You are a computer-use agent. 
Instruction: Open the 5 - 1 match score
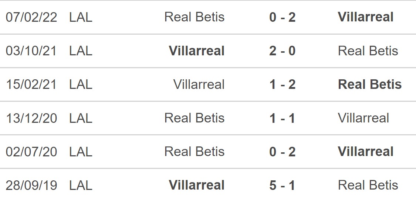click(282, 185)
